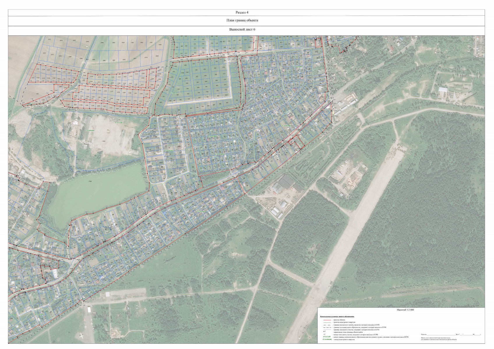The width and height of the screenshot is (494, 349).
Task: Click the red line sample for "граница объекта"
Action: [x=327, y=320]
